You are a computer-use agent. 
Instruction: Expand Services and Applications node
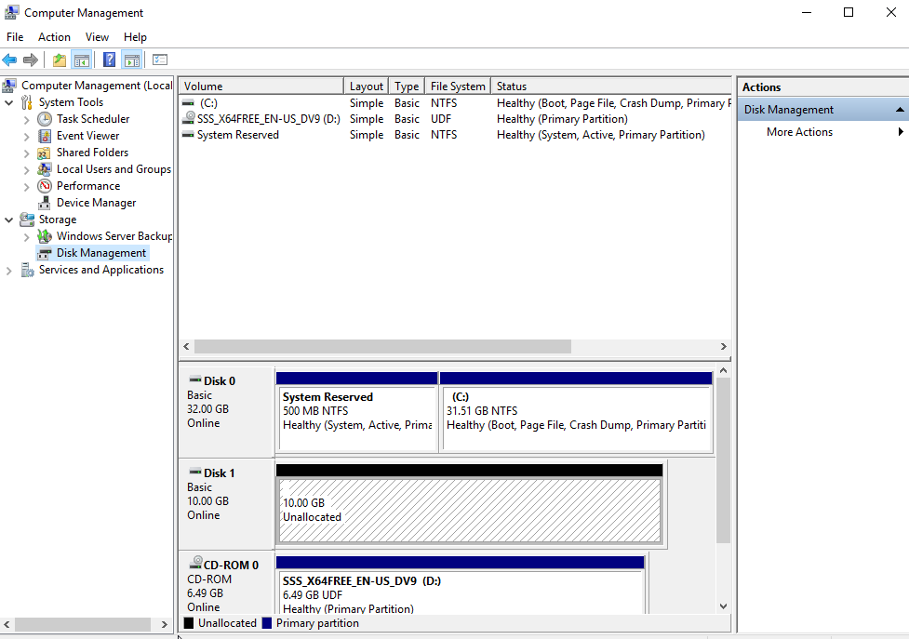pos(9,270)
